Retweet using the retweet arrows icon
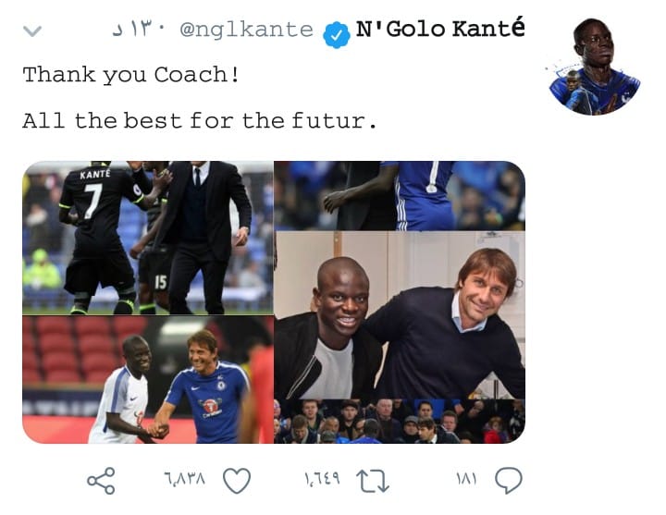 (373, 481)
